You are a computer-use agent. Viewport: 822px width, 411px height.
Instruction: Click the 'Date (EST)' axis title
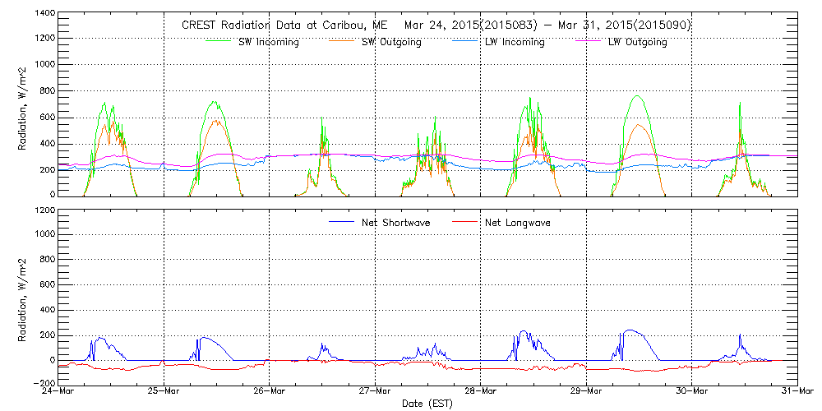[427, 404]
